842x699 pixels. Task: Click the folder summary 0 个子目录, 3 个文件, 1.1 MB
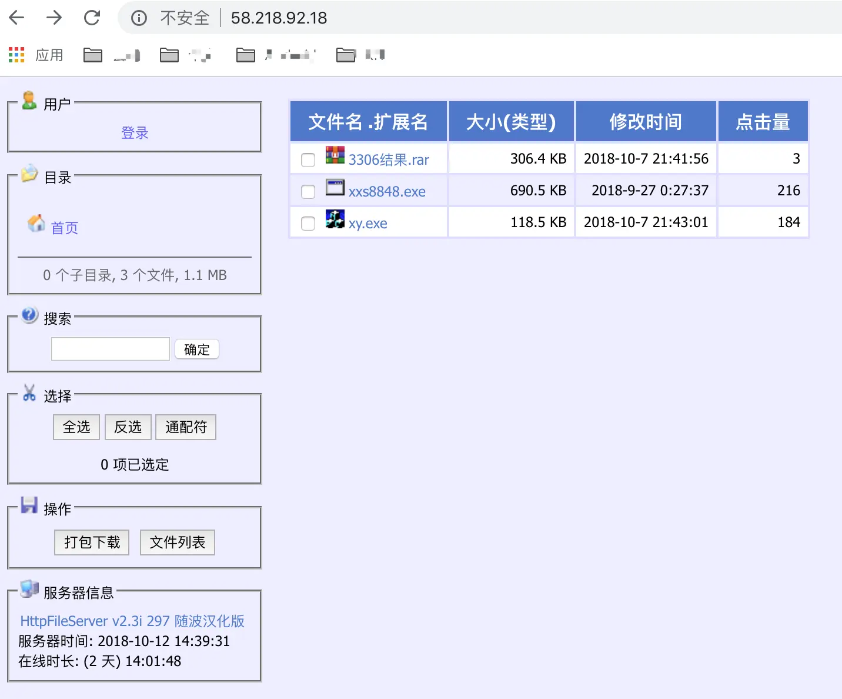[135, 275]
